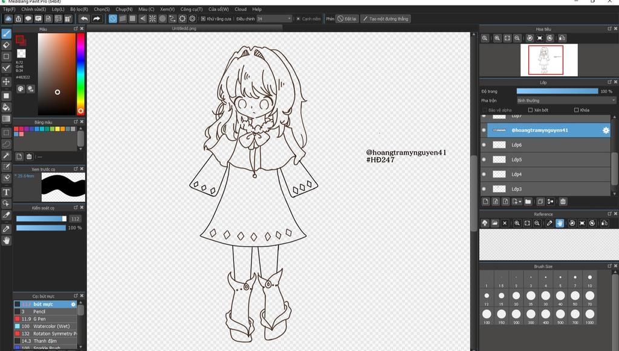Screen dimensions: 619x351
Task: Select the Bucket fill tool
Action: pyautogui.click(x=6, y=107)
